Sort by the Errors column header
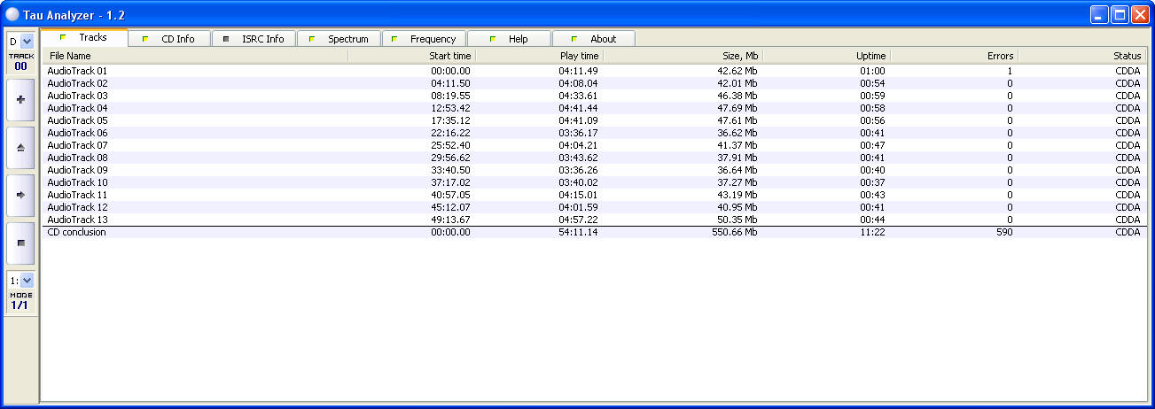This screenshot has height=409, width=1155. 954,56
